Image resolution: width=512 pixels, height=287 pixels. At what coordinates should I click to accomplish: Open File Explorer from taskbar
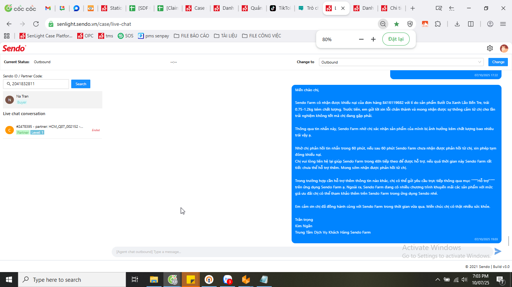(154, 280)
